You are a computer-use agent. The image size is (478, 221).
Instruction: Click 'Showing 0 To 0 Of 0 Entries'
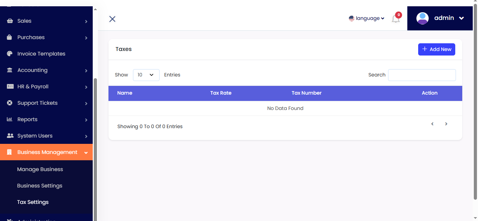point(150,126)
